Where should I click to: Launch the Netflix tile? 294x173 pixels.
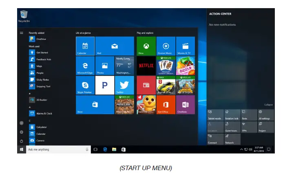[x=146, y=66]
